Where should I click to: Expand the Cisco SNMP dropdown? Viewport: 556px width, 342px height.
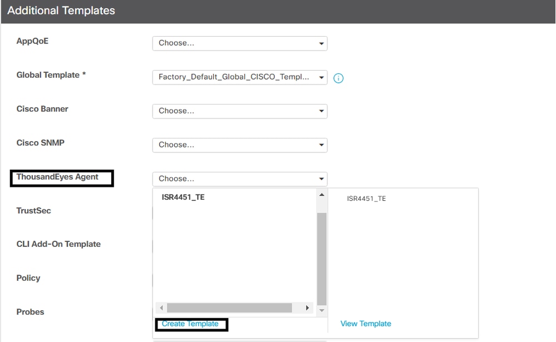(x=240, y=145)
